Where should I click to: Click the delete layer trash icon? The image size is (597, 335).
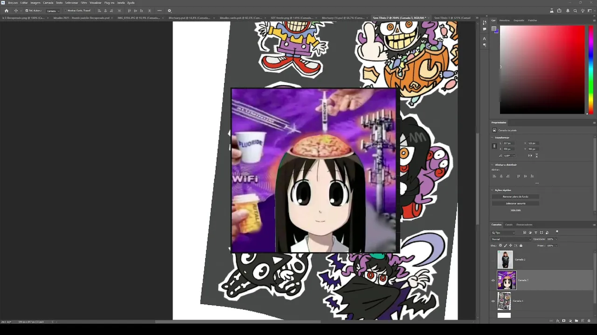click(589, 321)
